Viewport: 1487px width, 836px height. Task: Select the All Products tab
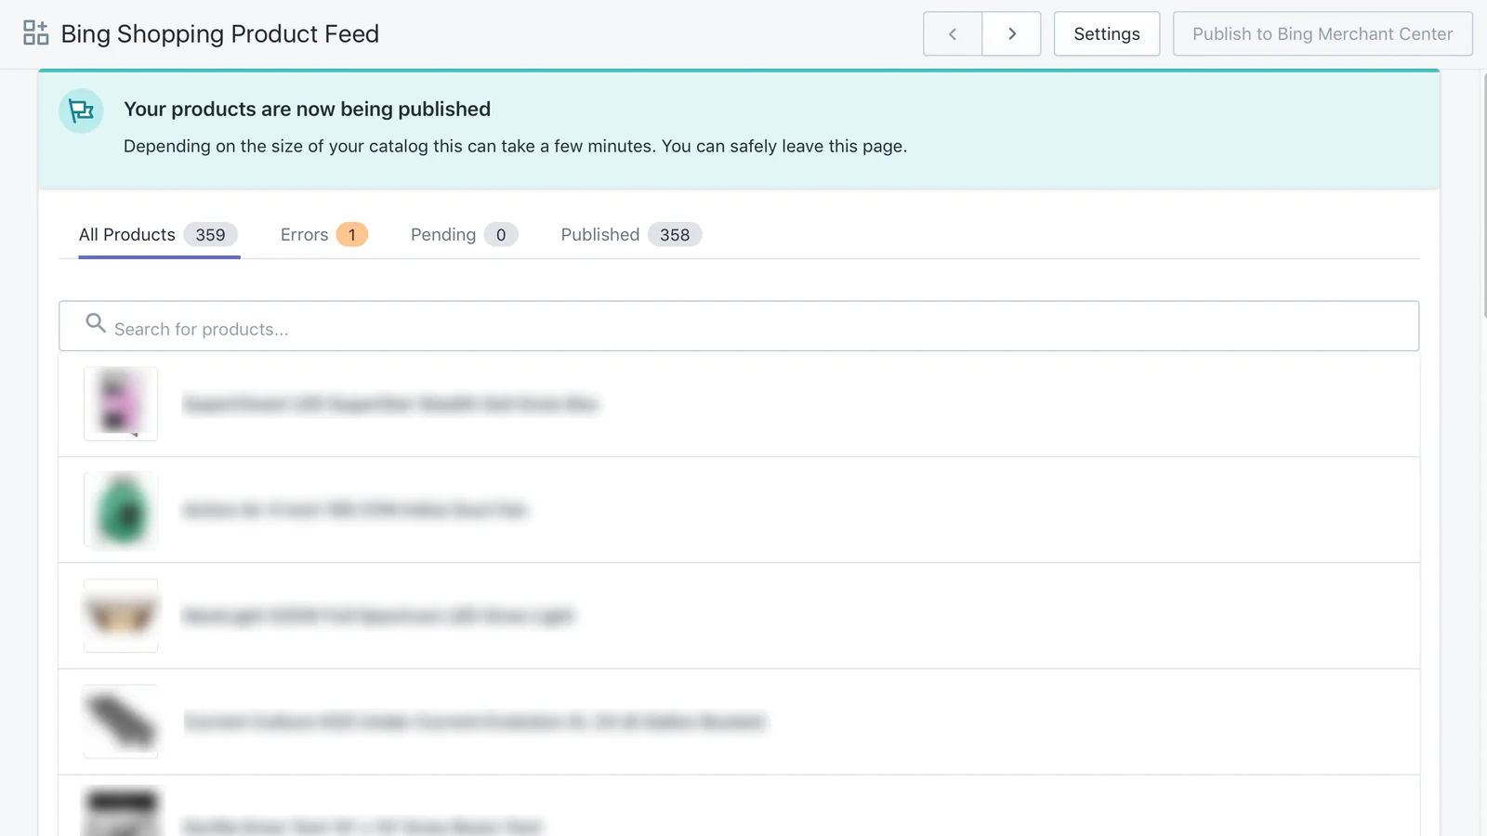(x=158, y=235)
